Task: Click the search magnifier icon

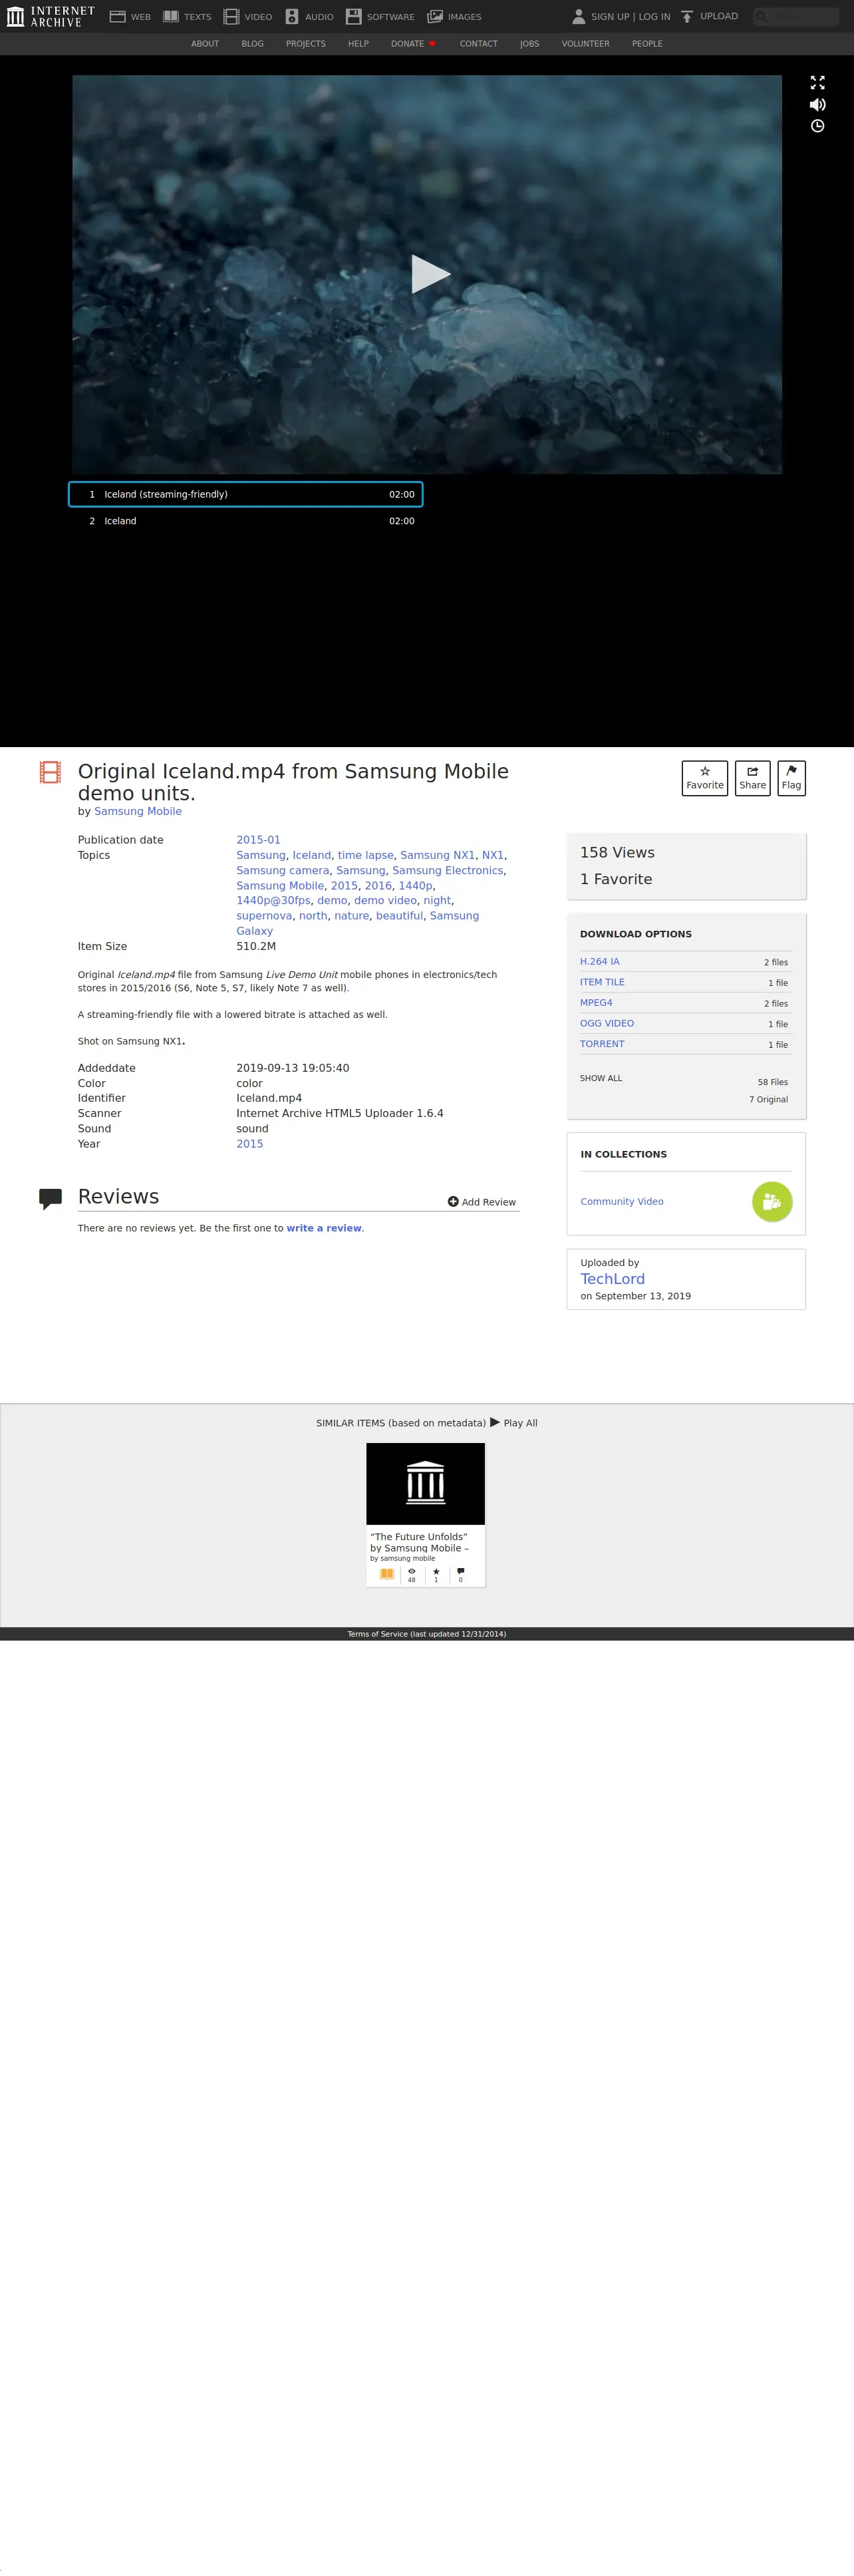Action: click(762, 16)
